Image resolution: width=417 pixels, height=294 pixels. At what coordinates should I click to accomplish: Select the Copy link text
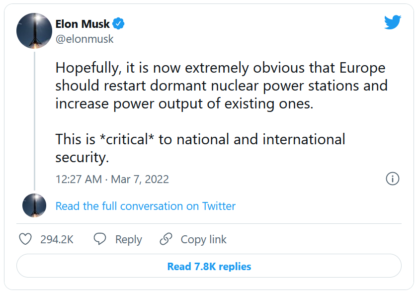(x=203, y=239)
